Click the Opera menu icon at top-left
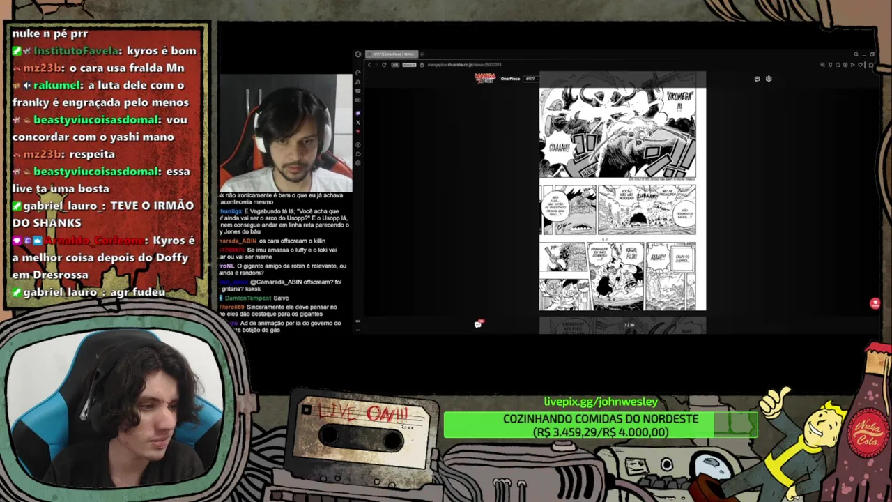This screenshot has width=892, height=502. pos(358,54)
